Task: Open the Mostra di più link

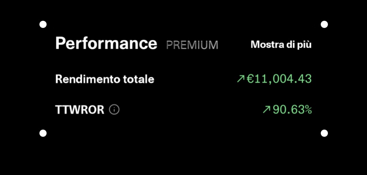Action: 281,45
